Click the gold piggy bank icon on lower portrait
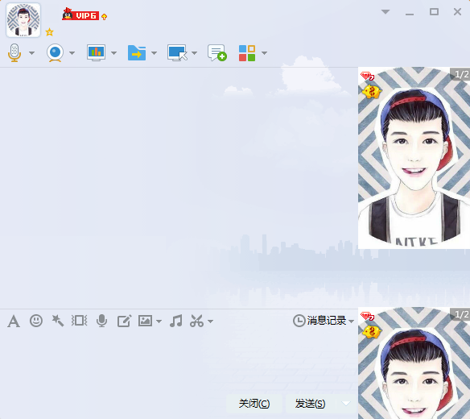This screenshot has height=419, width=470. pos(371,332)
